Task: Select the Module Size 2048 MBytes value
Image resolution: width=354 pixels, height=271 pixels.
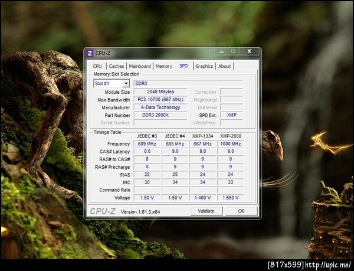Action: click(160, 92)
